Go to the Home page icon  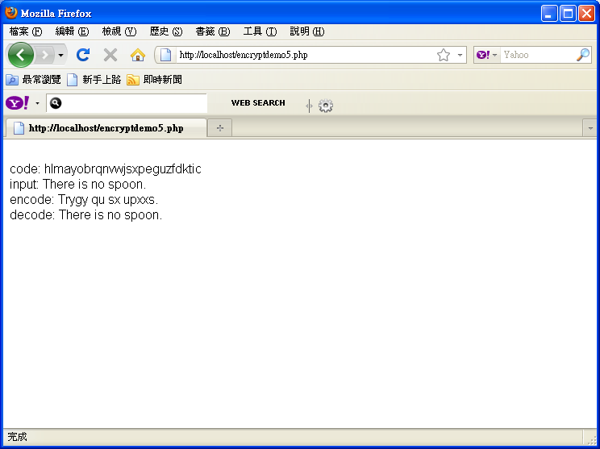pos(138,55)
